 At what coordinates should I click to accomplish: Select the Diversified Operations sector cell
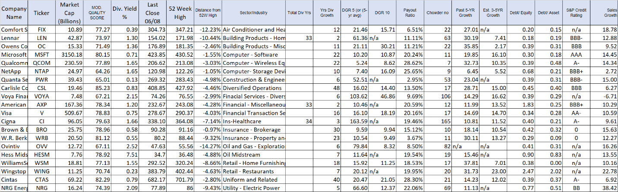point(254,88)
